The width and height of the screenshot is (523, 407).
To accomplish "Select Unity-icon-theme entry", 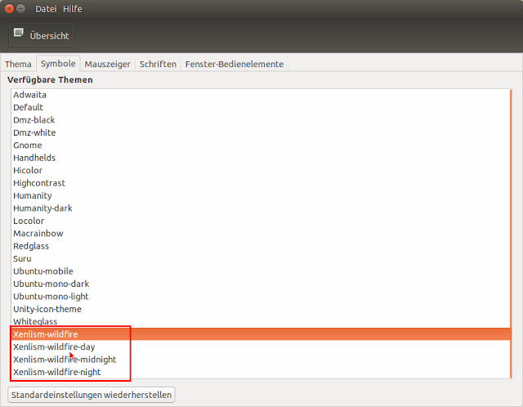I will [x=261, y=309].
